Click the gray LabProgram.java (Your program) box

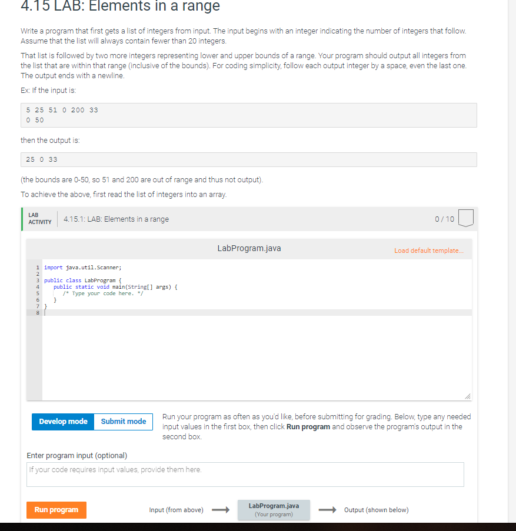pyautogui.click(x=274, y=510)
